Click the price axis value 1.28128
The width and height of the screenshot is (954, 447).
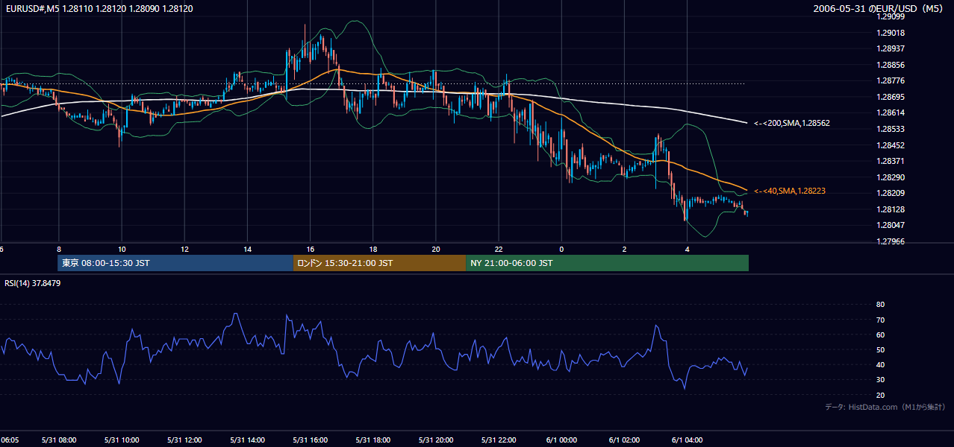pyautogui.click(x=890, y=209)
